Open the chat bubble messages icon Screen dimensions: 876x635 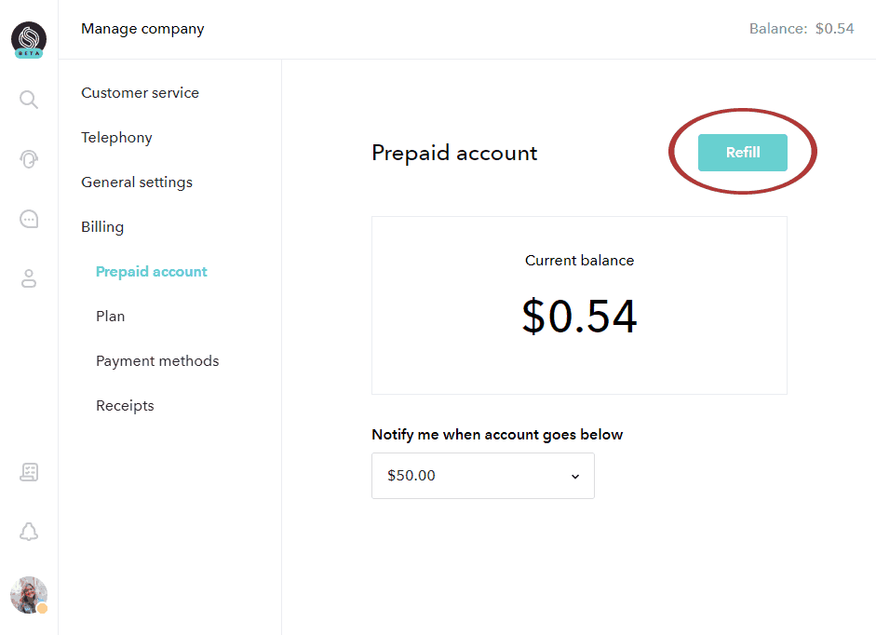click(x=29, y=219)
